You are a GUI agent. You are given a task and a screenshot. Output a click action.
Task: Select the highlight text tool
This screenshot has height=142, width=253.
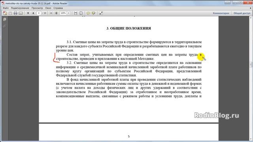93,13
